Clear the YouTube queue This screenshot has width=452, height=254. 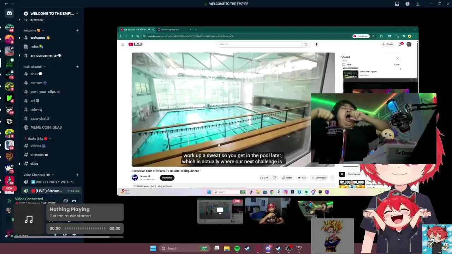[x=397, y=65]
